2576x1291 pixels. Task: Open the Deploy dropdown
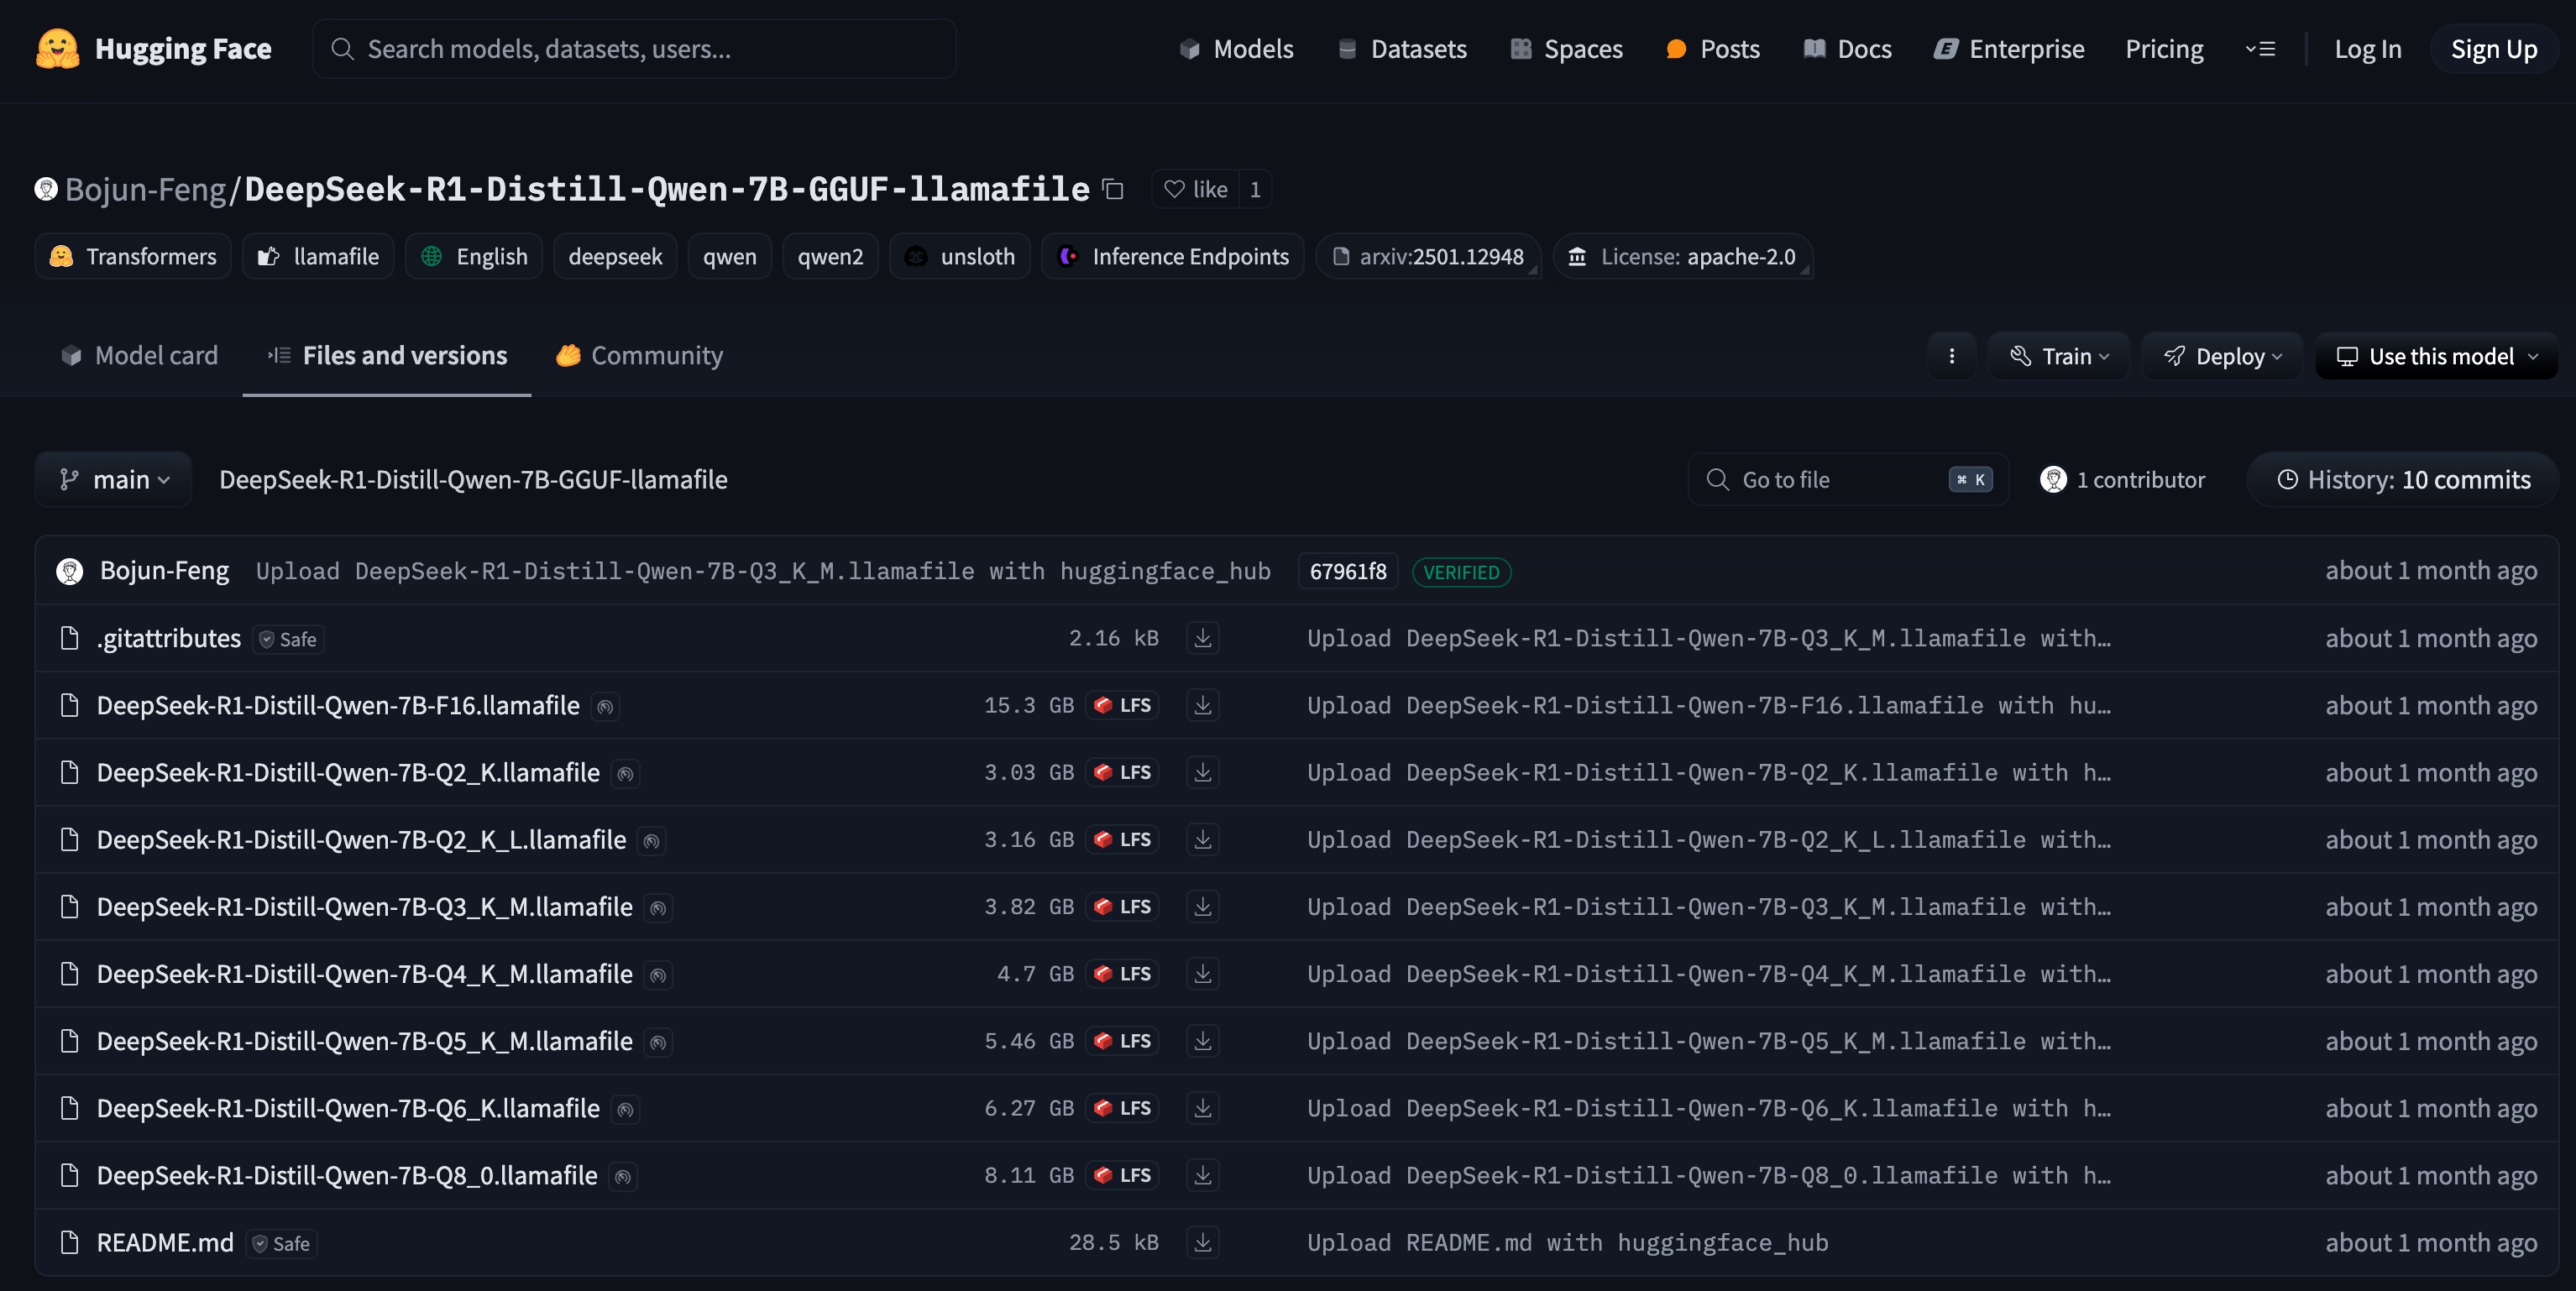(x=2222, y=356)
